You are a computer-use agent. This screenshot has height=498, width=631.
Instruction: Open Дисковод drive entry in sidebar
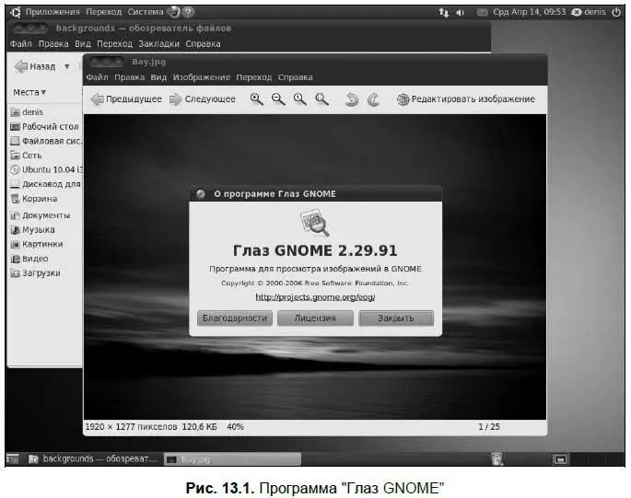pos(45,184)
